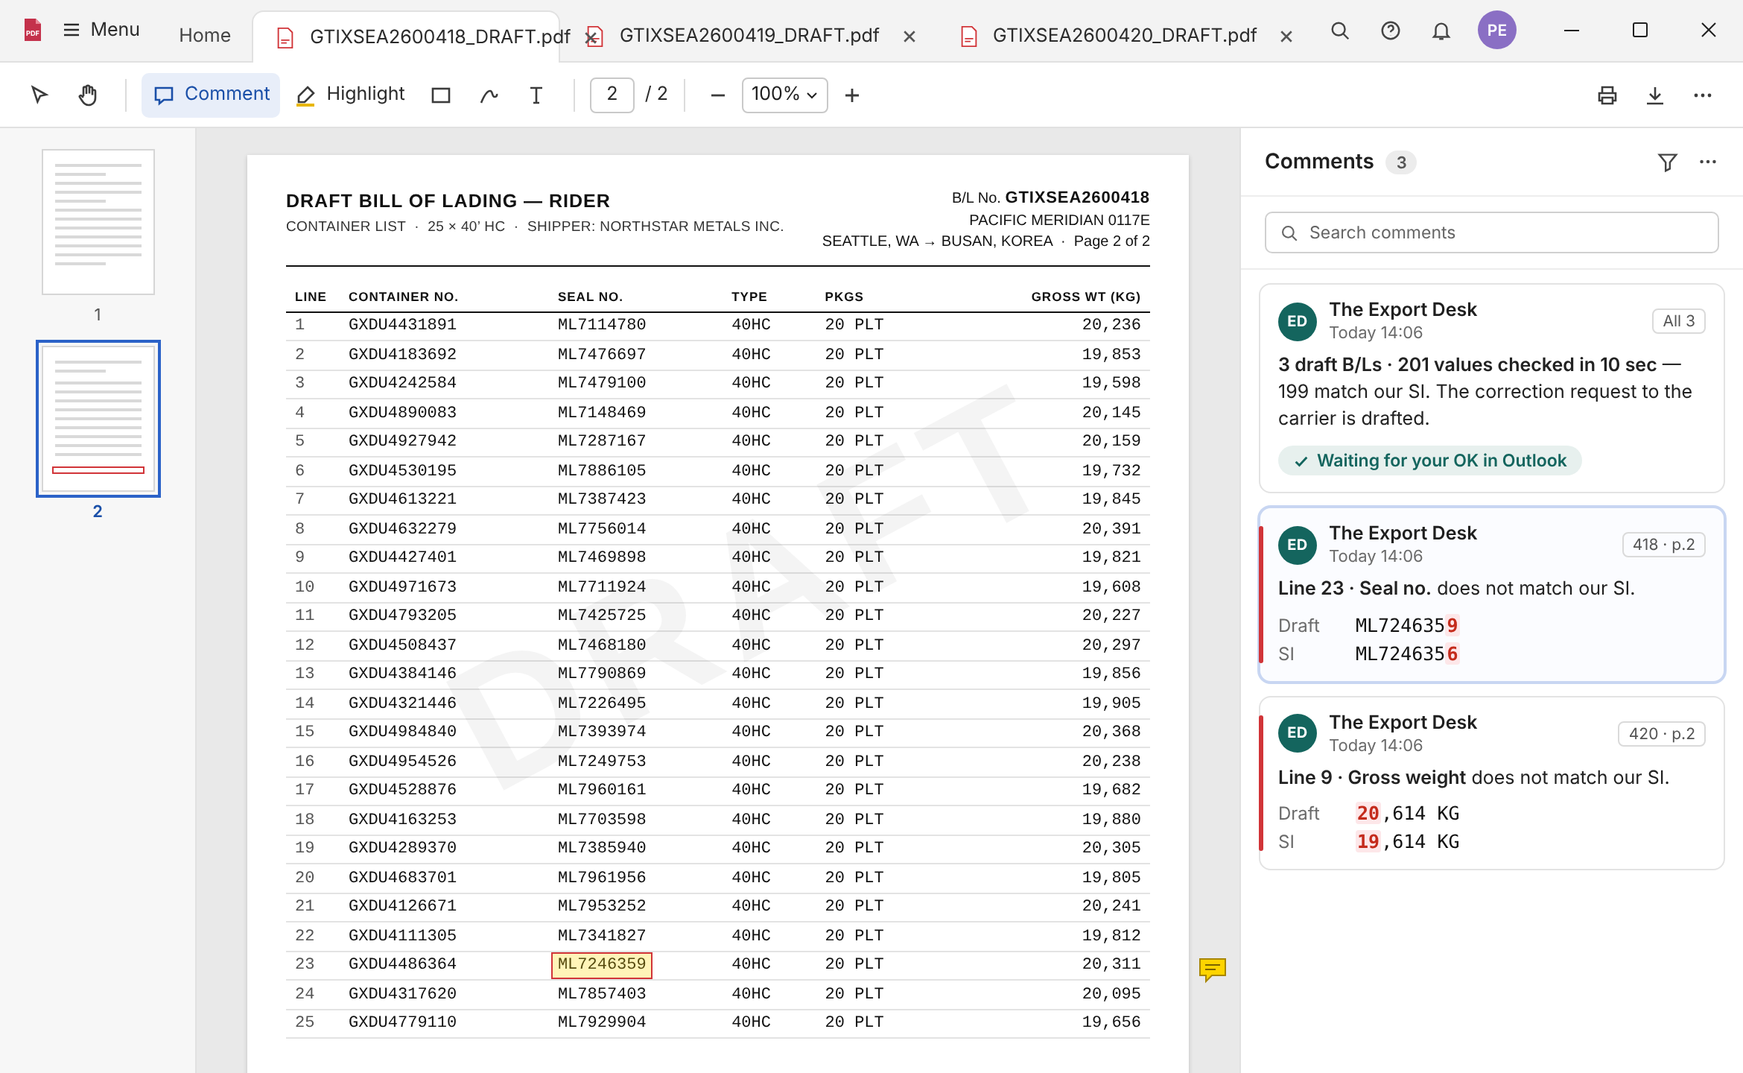
Task: Zoom in with the plus button
Action: 852,95
